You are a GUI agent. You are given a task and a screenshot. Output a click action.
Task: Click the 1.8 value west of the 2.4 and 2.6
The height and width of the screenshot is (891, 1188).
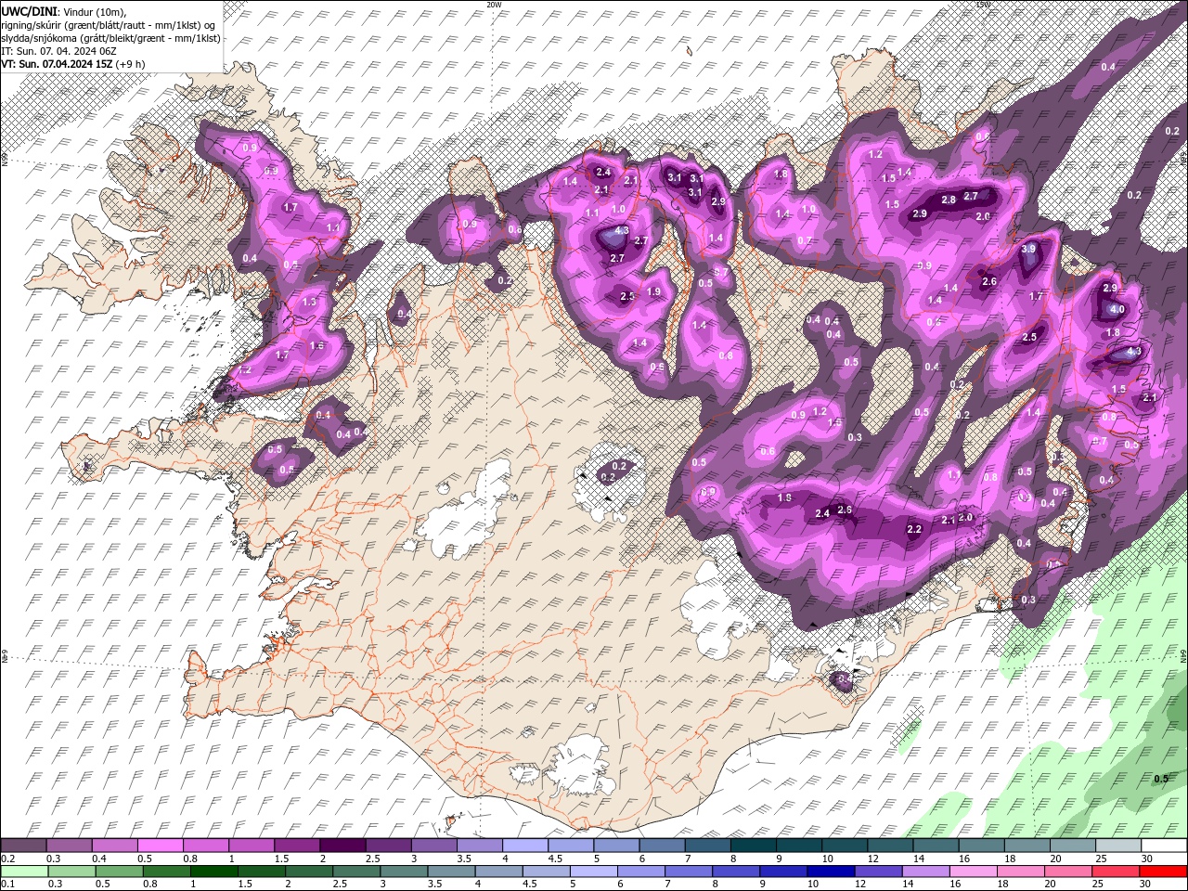click(784, 498)
